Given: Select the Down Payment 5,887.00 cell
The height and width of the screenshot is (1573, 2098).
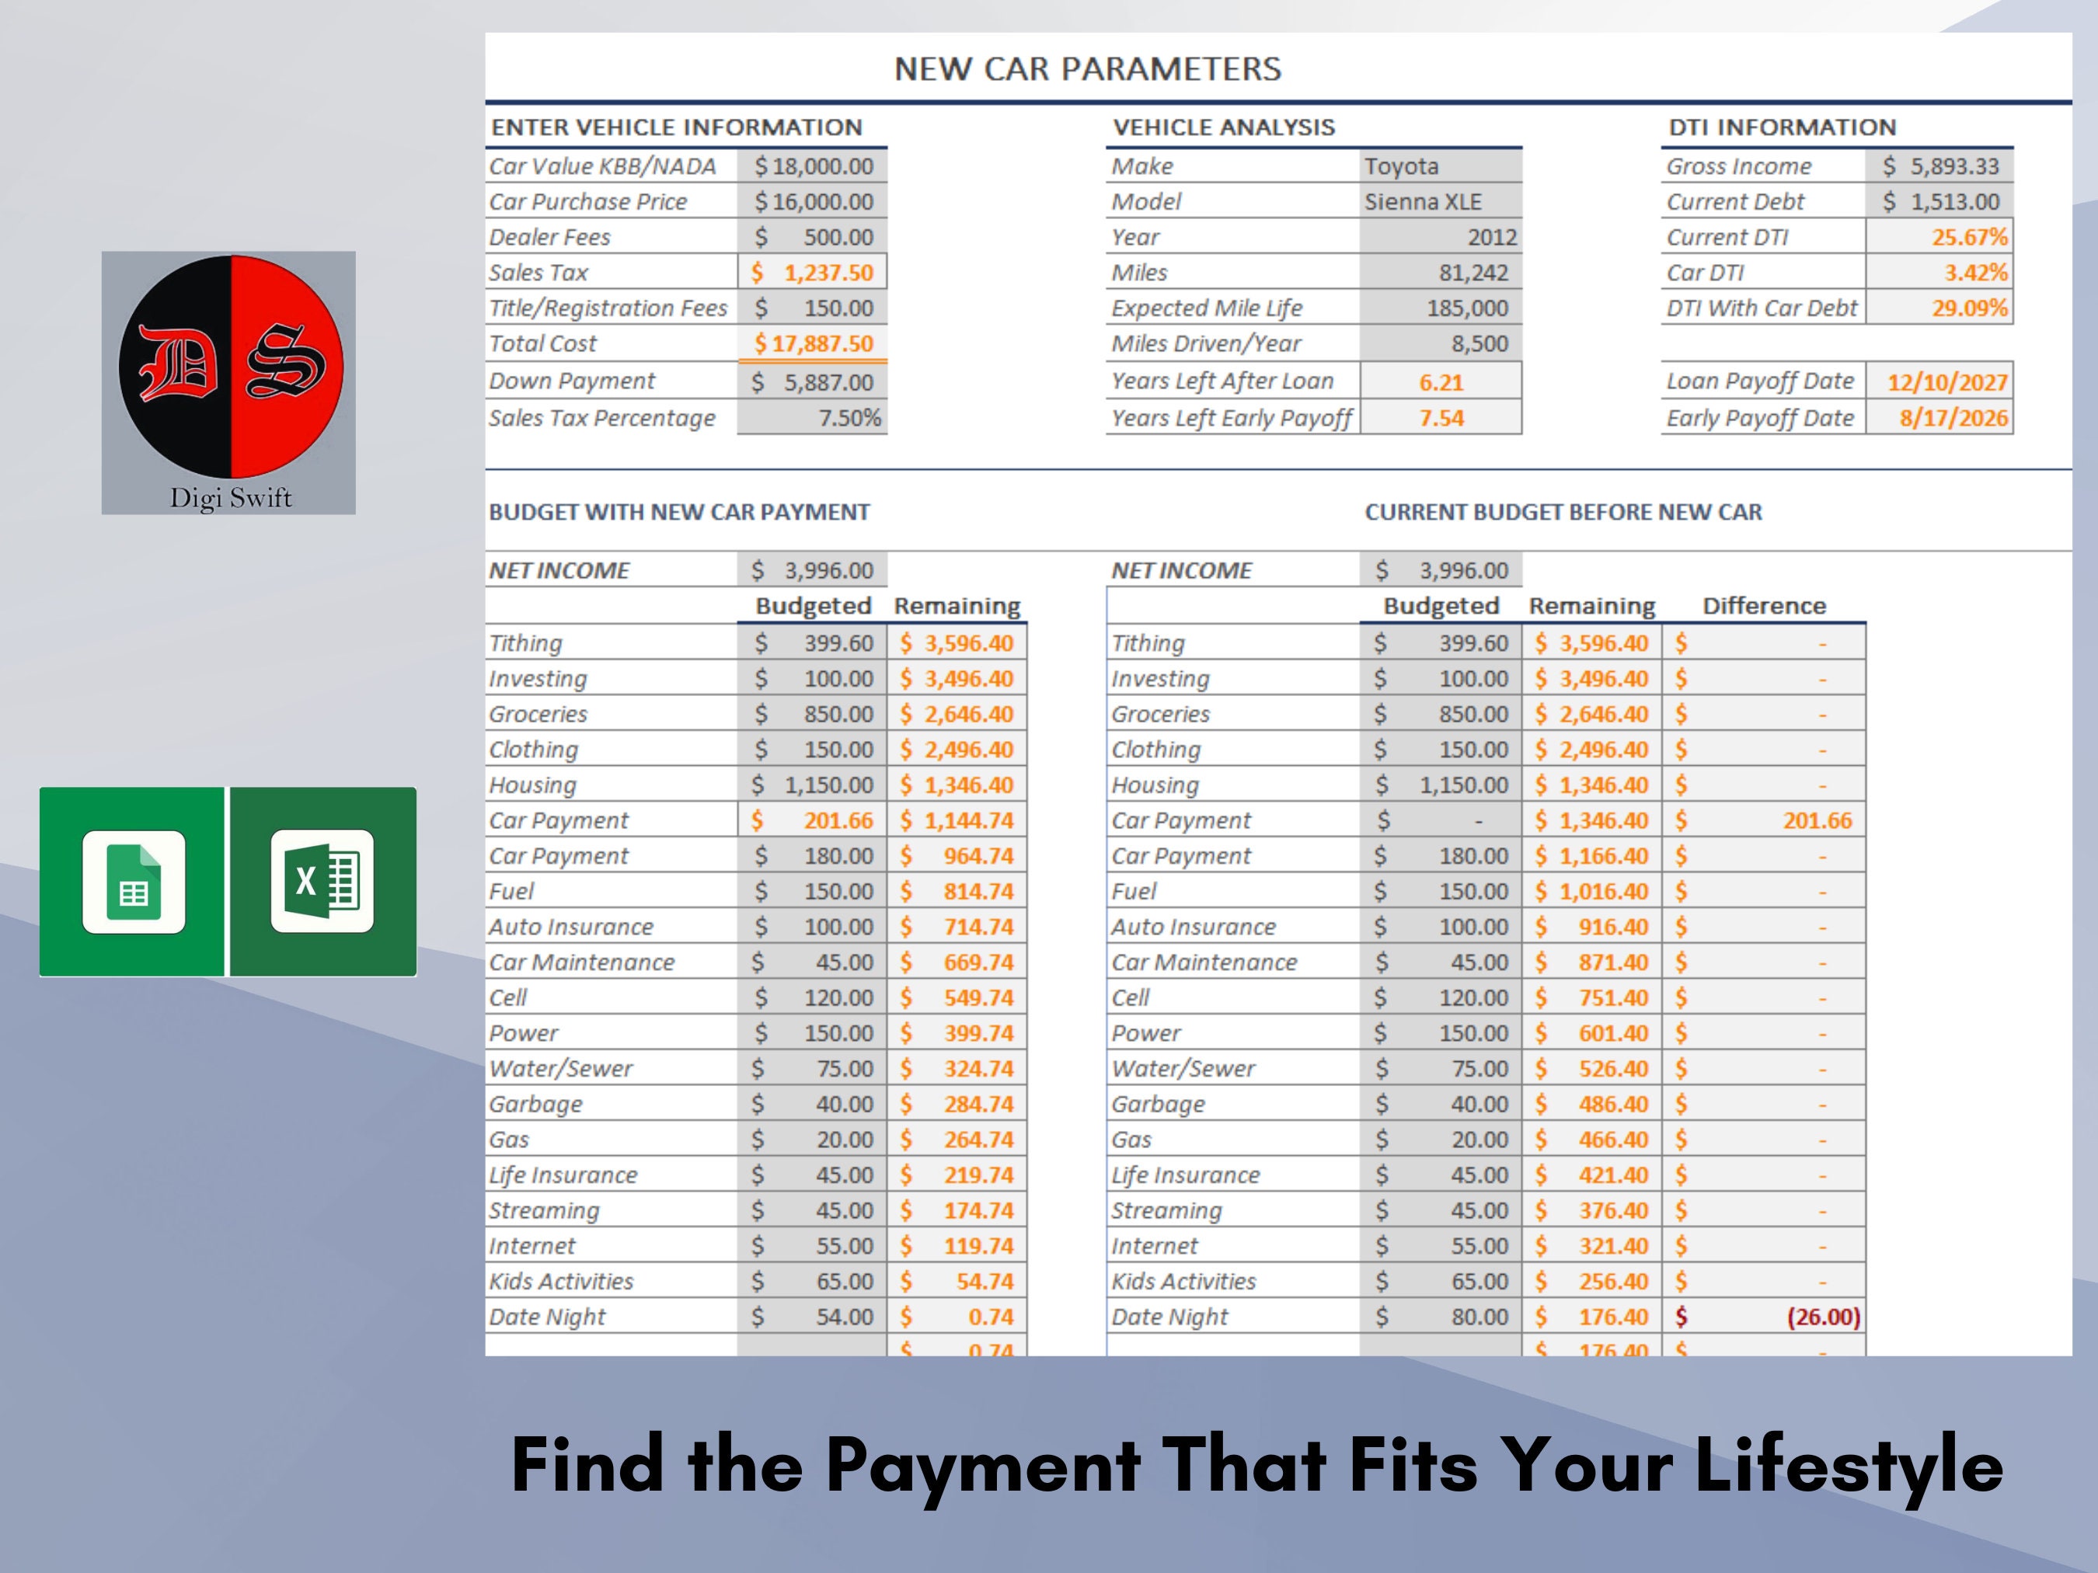Looking at the screenshot, I should point(812,381).
